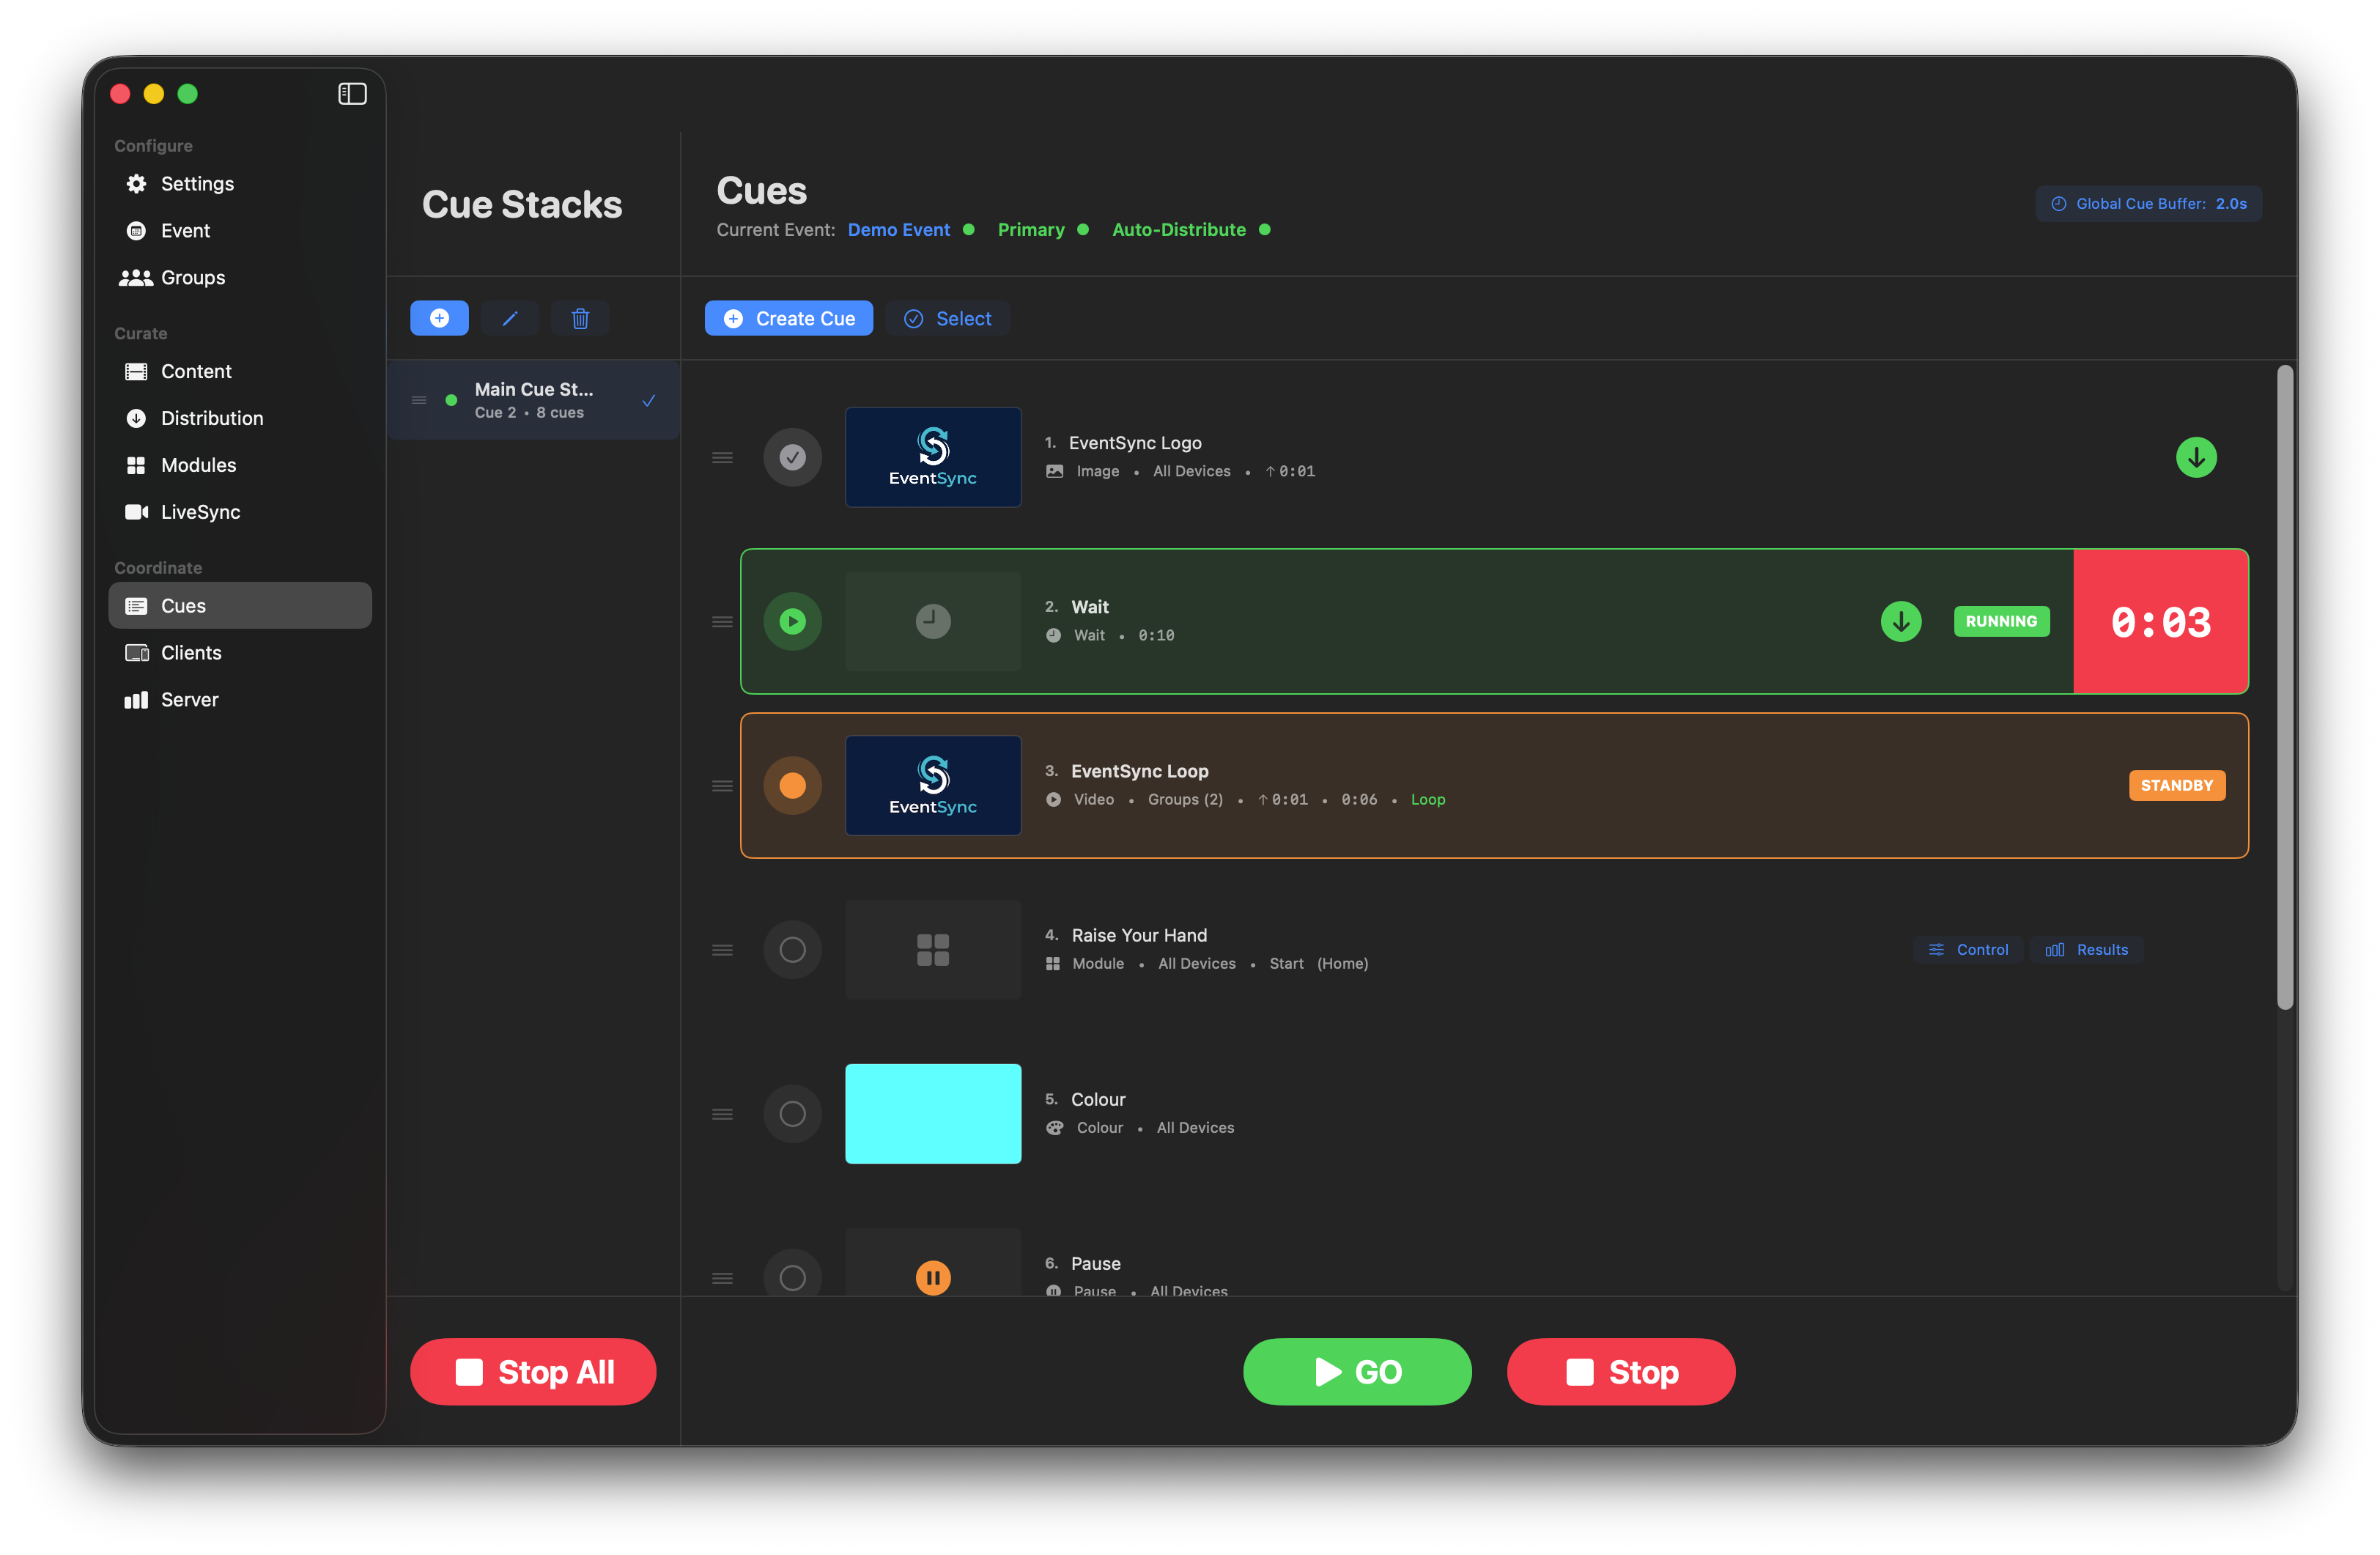Image resolution: width=2380 pixels, height=1555 pixels.
Task: Open the Event section
Action: [x=240, y=231]
